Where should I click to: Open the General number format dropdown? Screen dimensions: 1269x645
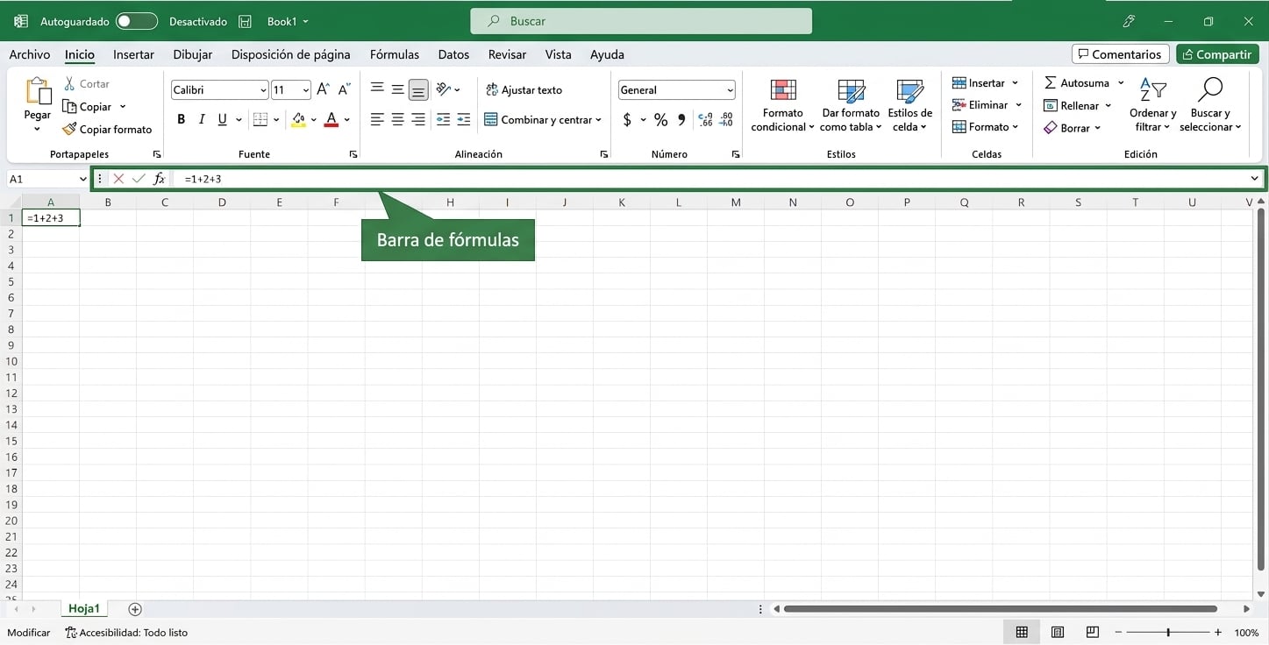coord(730,90)
